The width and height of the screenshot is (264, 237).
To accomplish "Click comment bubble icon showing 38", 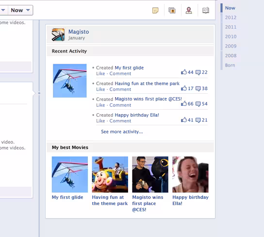I will tap(198, 88).
